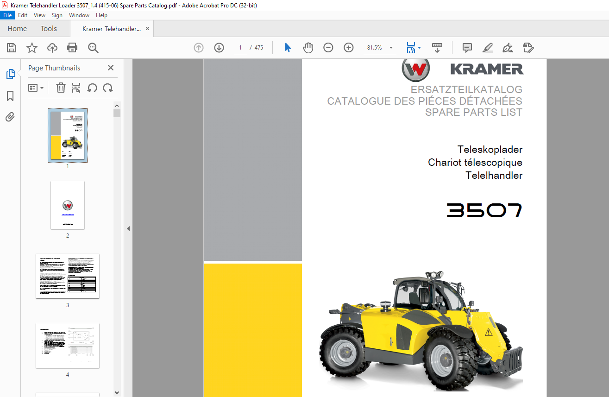This screenshot has height=397, width=609.
Task: Collapse the navigation pane with the left arrow
Action: [x=128, y=228]
